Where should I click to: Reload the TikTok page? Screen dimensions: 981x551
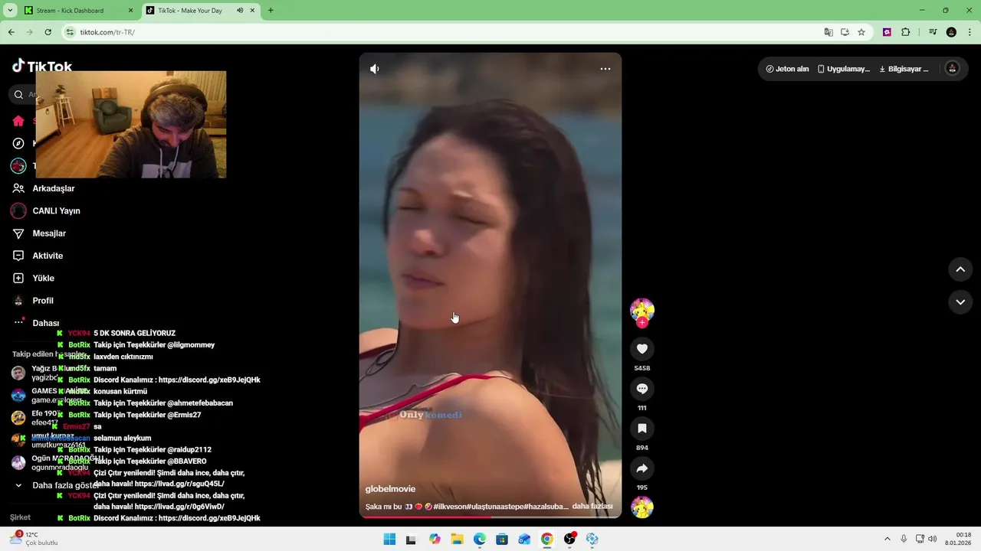(x=48, y=32)
